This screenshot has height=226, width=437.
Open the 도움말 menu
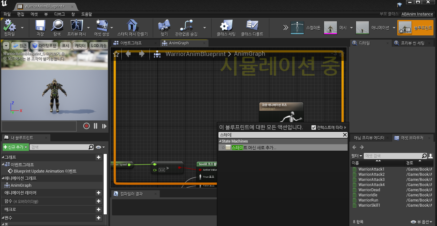pyautogui.click(x=86, y=14)
